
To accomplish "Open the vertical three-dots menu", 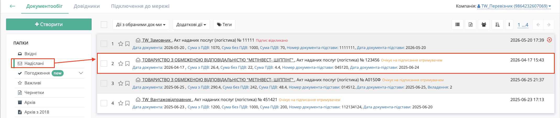I will (509, 24).
